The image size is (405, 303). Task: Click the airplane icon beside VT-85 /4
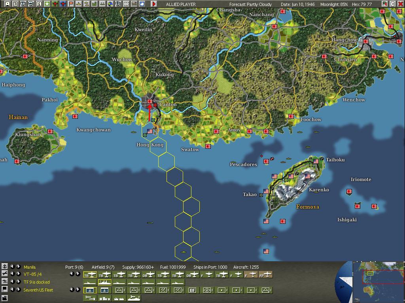coord(4,274)
